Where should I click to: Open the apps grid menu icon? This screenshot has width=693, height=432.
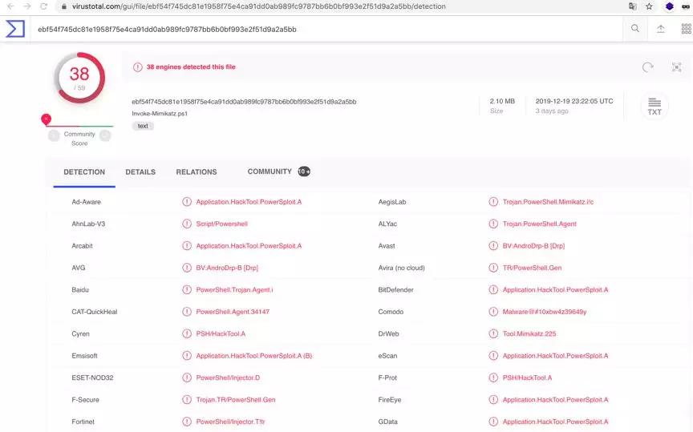click(x=686, y=29)
